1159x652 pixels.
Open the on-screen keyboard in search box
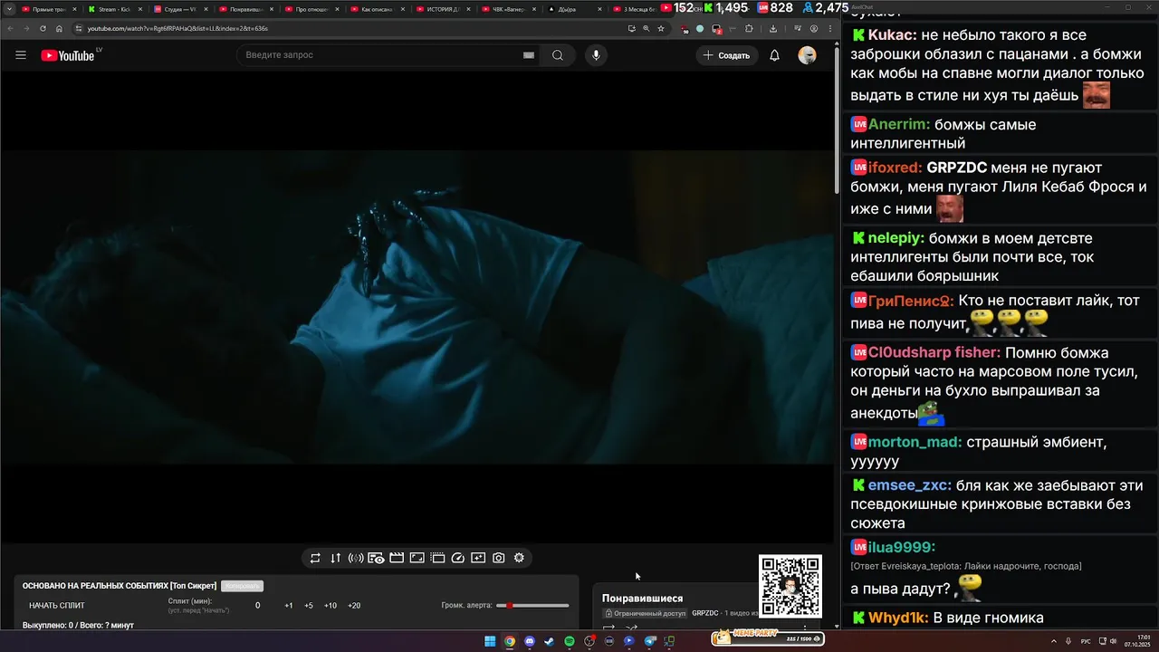coord(528,55)
